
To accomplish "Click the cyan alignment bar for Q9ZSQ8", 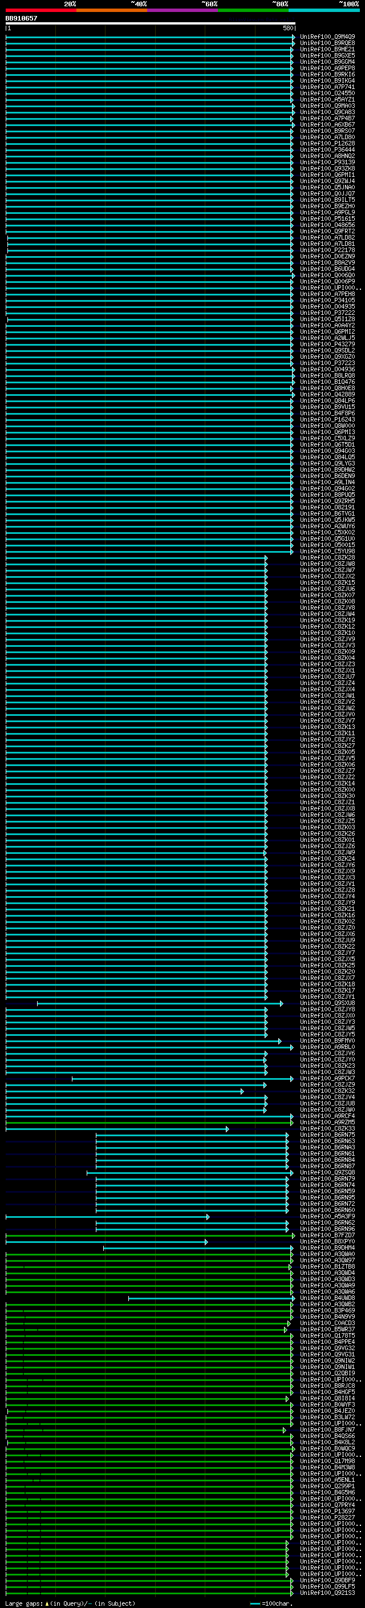I will pos(190,1173).
